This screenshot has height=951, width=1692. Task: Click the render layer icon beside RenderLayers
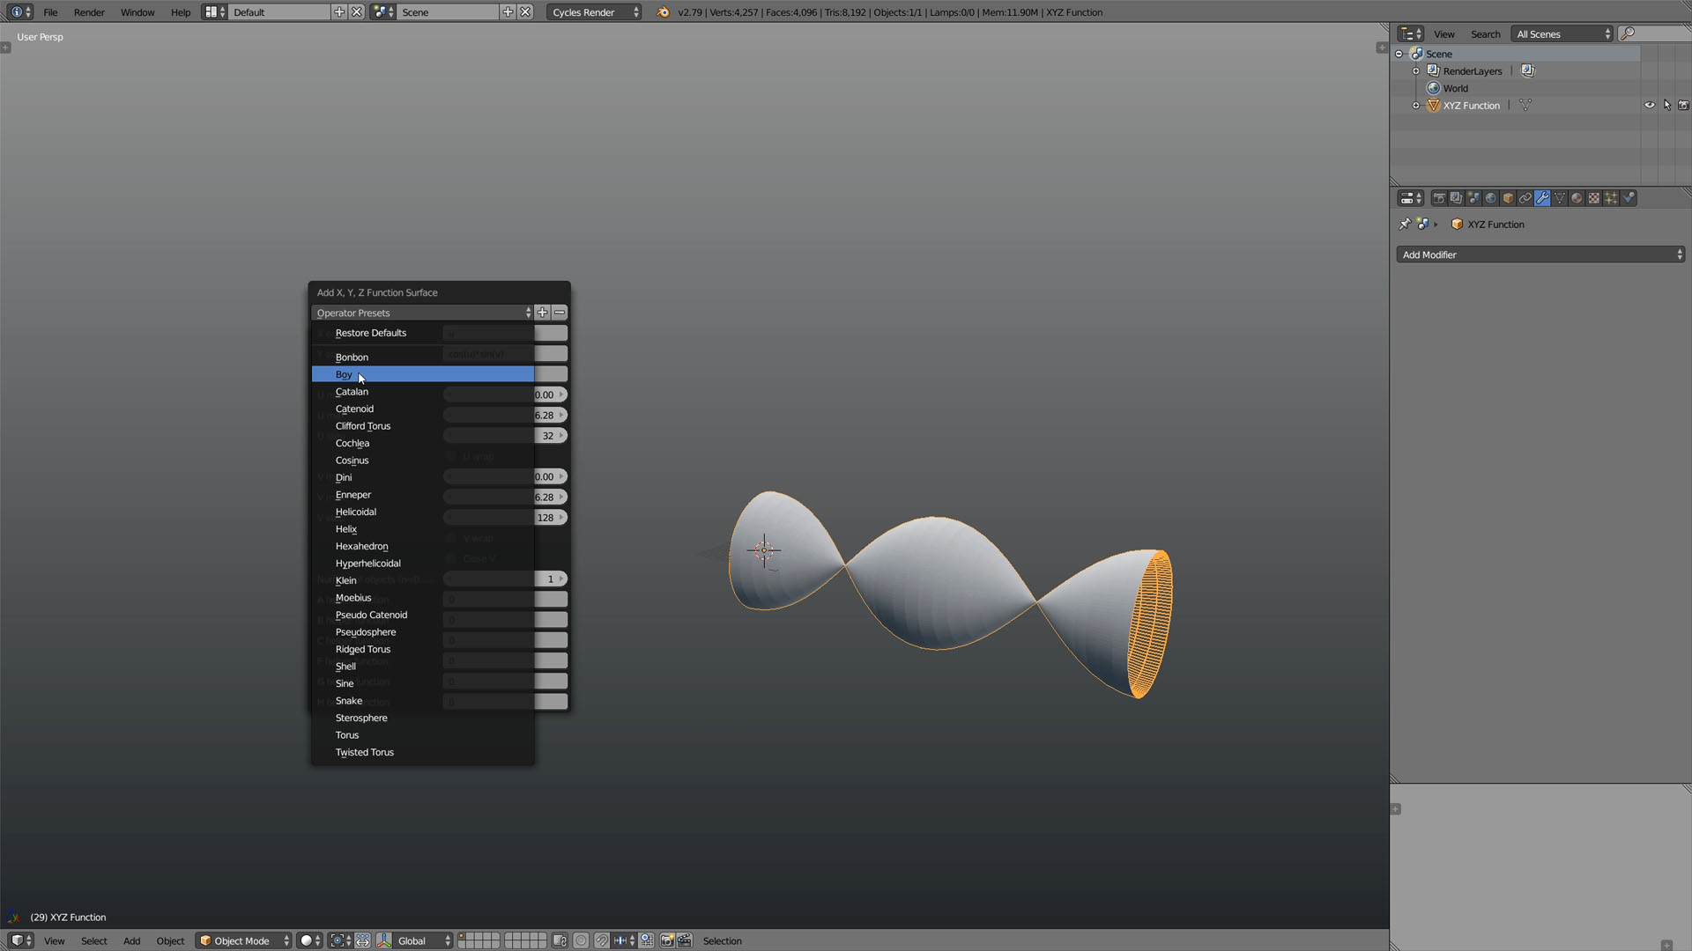(x=1528, y=70)
